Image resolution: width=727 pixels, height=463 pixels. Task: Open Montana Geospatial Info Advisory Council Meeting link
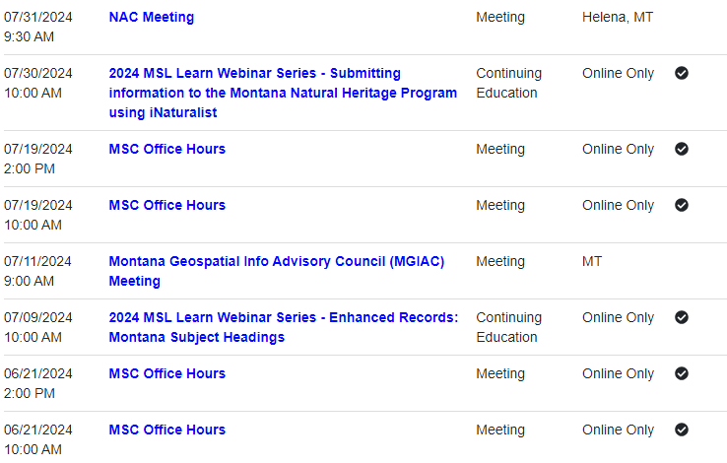[x=276, y=261]
